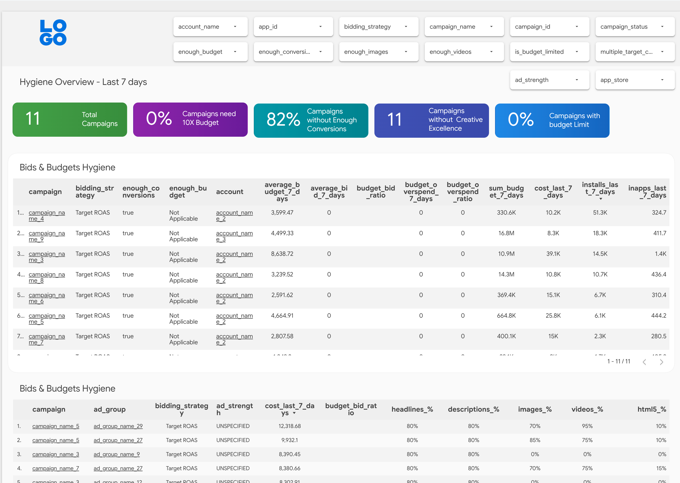
Task: Click Total Campaigns green scorecard
Action: pyautogui.click(x=70, y=120)
